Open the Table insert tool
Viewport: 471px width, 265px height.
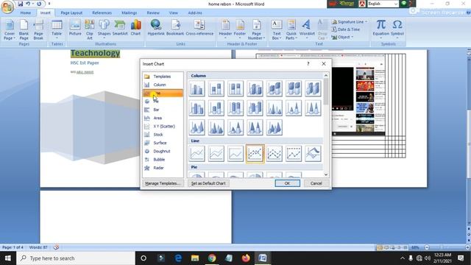pos(57,29)
